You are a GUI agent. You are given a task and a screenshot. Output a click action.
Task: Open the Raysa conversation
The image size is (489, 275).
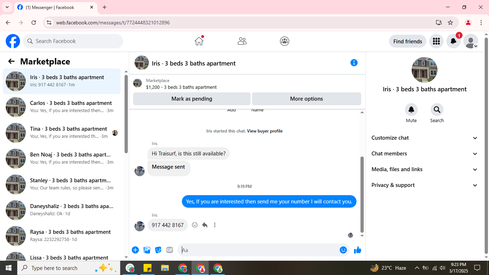click(62, 236)
